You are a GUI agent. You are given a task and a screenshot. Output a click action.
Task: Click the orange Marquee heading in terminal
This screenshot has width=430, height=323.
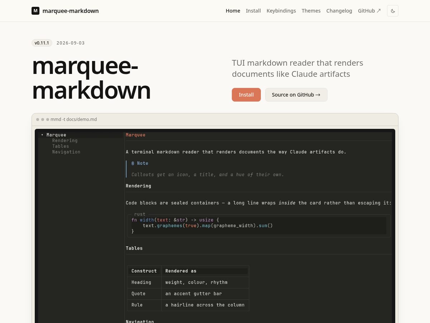[136, 135]
